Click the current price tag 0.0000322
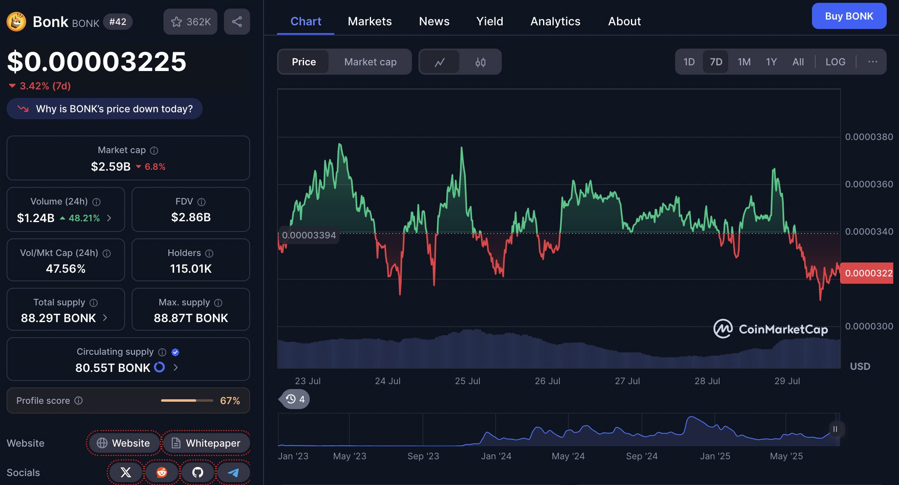This screenshot has height=485, width=899. tap(867, 273)
